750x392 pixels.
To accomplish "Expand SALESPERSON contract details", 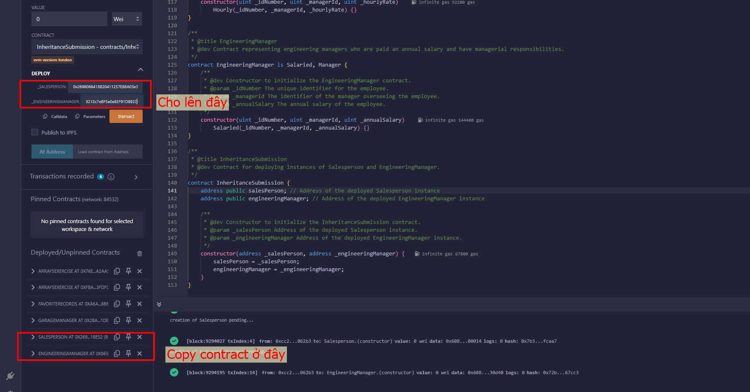I will (33, 337).
